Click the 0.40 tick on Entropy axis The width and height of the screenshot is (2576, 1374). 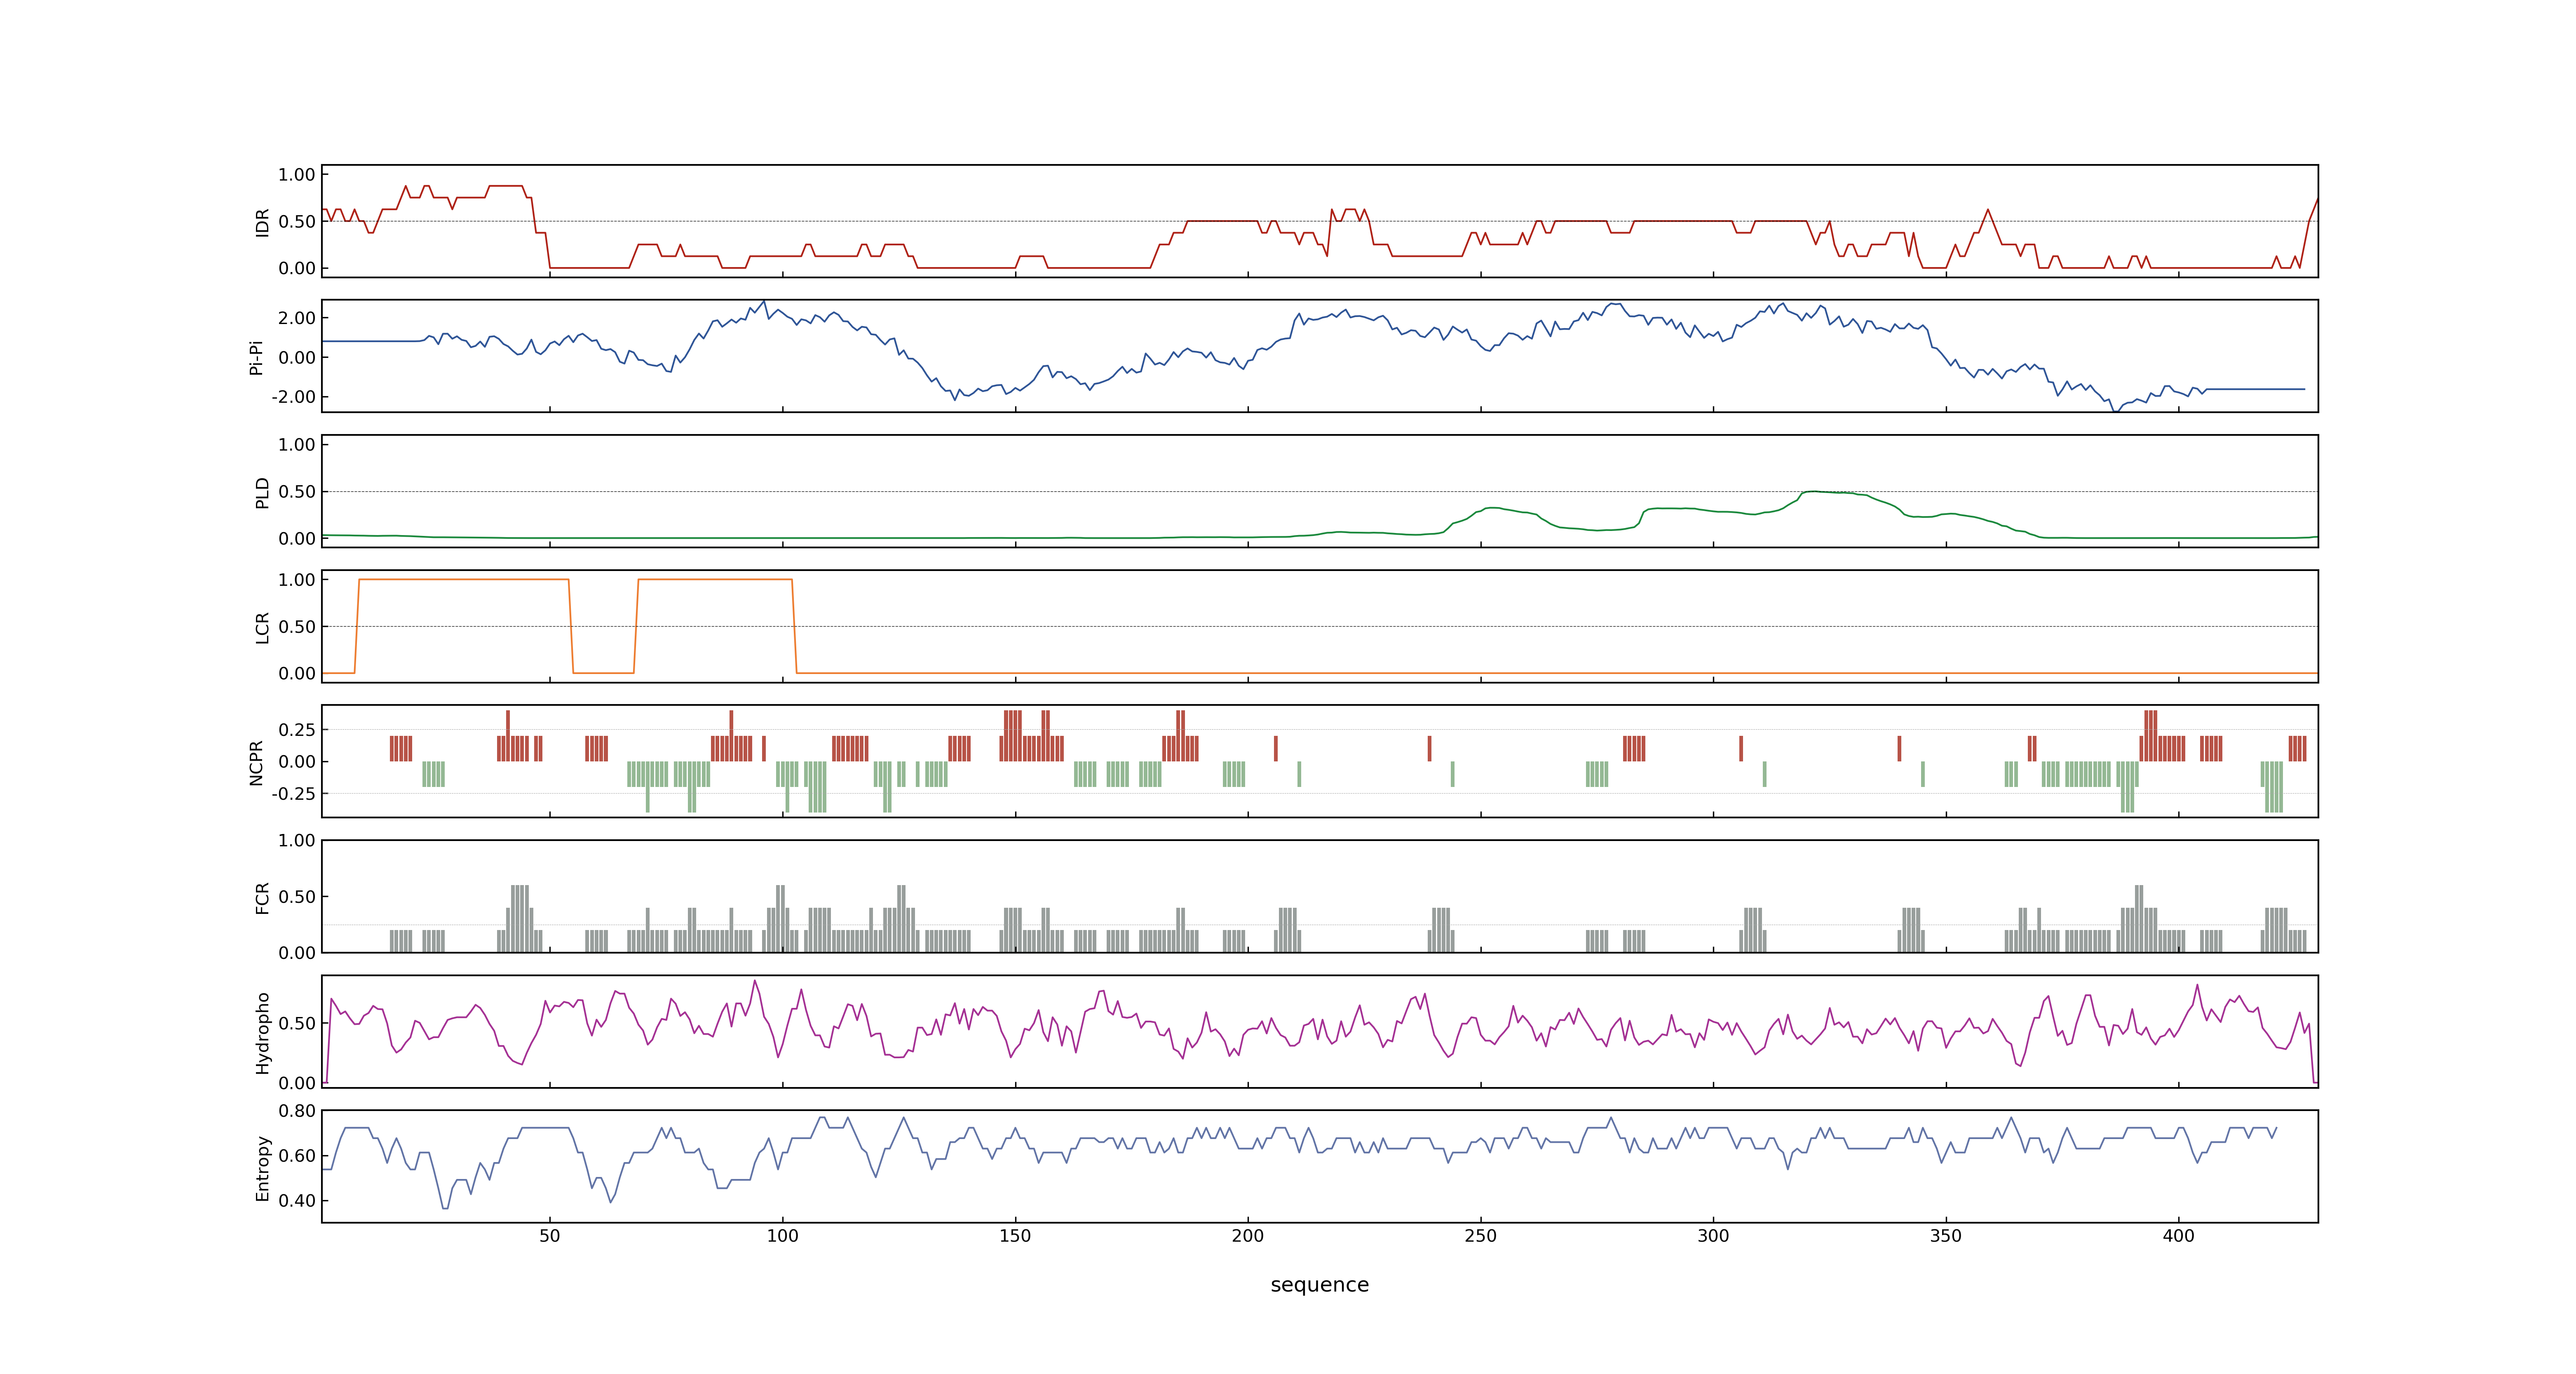[x=297, y=1201]
